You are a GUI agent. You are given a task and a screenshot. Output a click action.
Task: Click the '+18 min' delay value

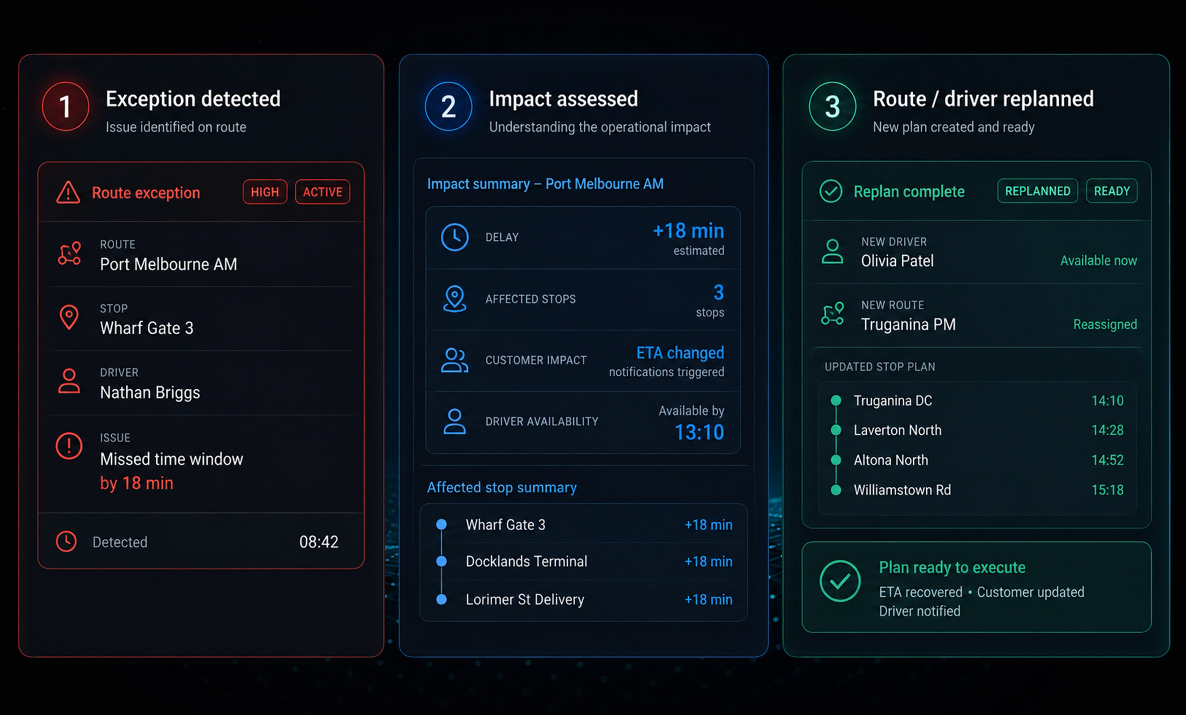[688, 231]
